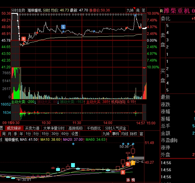Screen dimensions: 195x183
Task: Open the 事件 events button
Action: pyautogui.click(x=116, y=134)
